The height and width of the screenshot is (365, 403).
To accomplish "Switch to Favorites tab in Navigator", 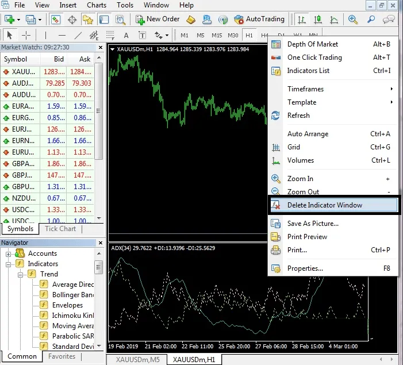I will click(62, 356).
